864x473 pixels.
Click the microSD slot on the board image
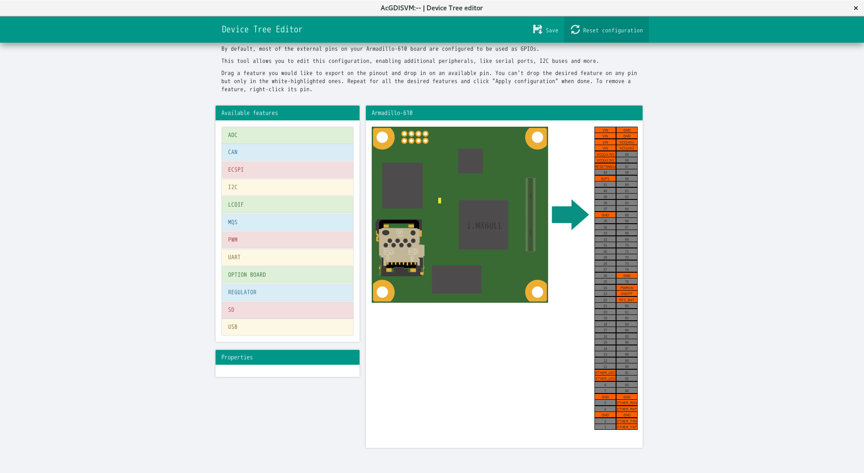coord(400,248)
